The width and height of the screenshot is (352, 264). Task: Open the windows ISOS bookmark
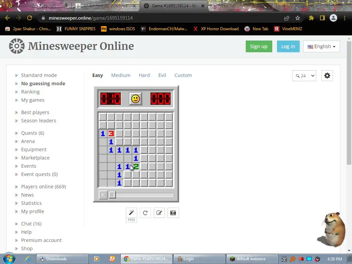click(x=118, y=29)
